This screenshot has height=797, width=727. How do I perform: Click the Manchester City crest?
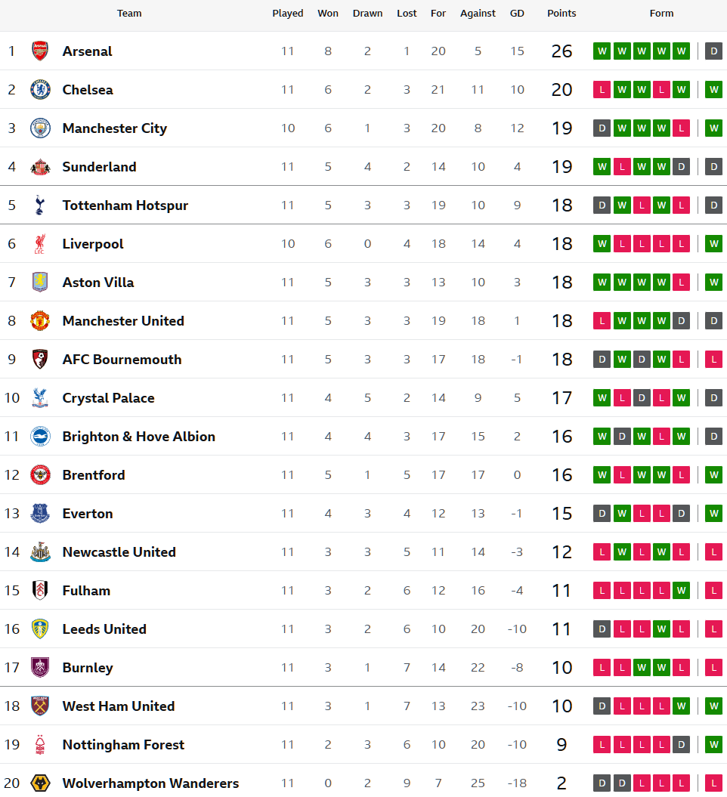[40, 128]
